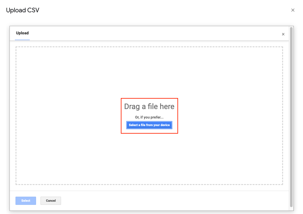The height and width of the screenshot is (214, 303).
Task: Switch to the Upload tab
Action: tap(22, 33)
